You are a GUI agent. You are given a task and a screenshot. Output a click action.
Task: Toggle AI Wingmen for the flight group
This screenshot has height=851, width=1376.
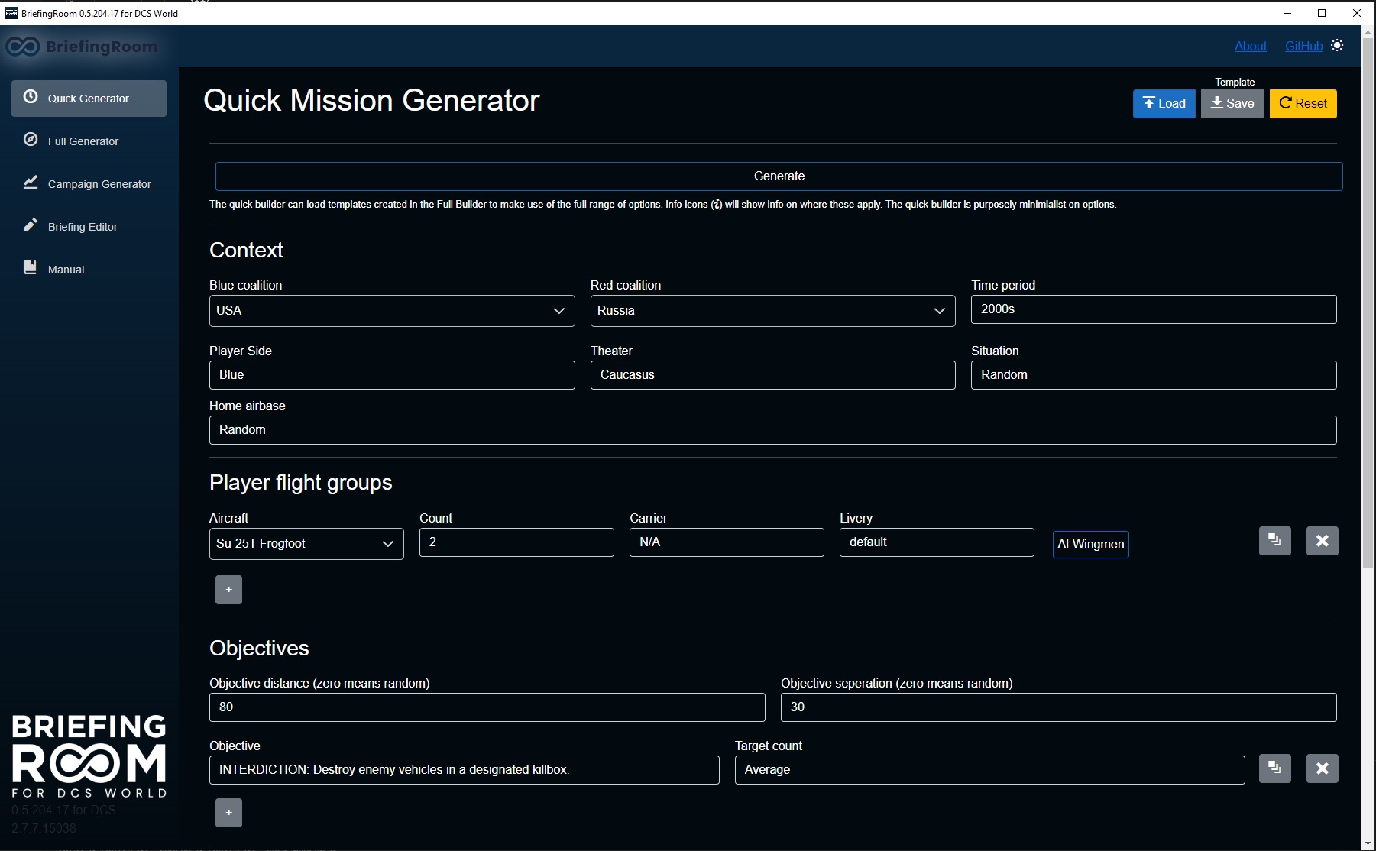click(1090, 544)
